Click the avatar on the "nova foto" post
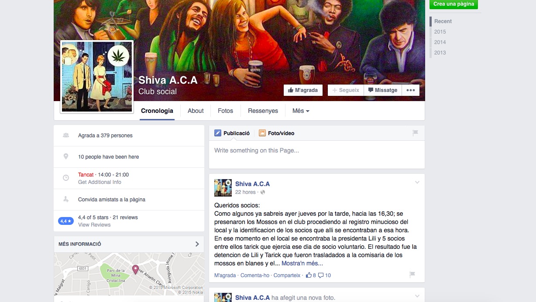 [223, 297]
